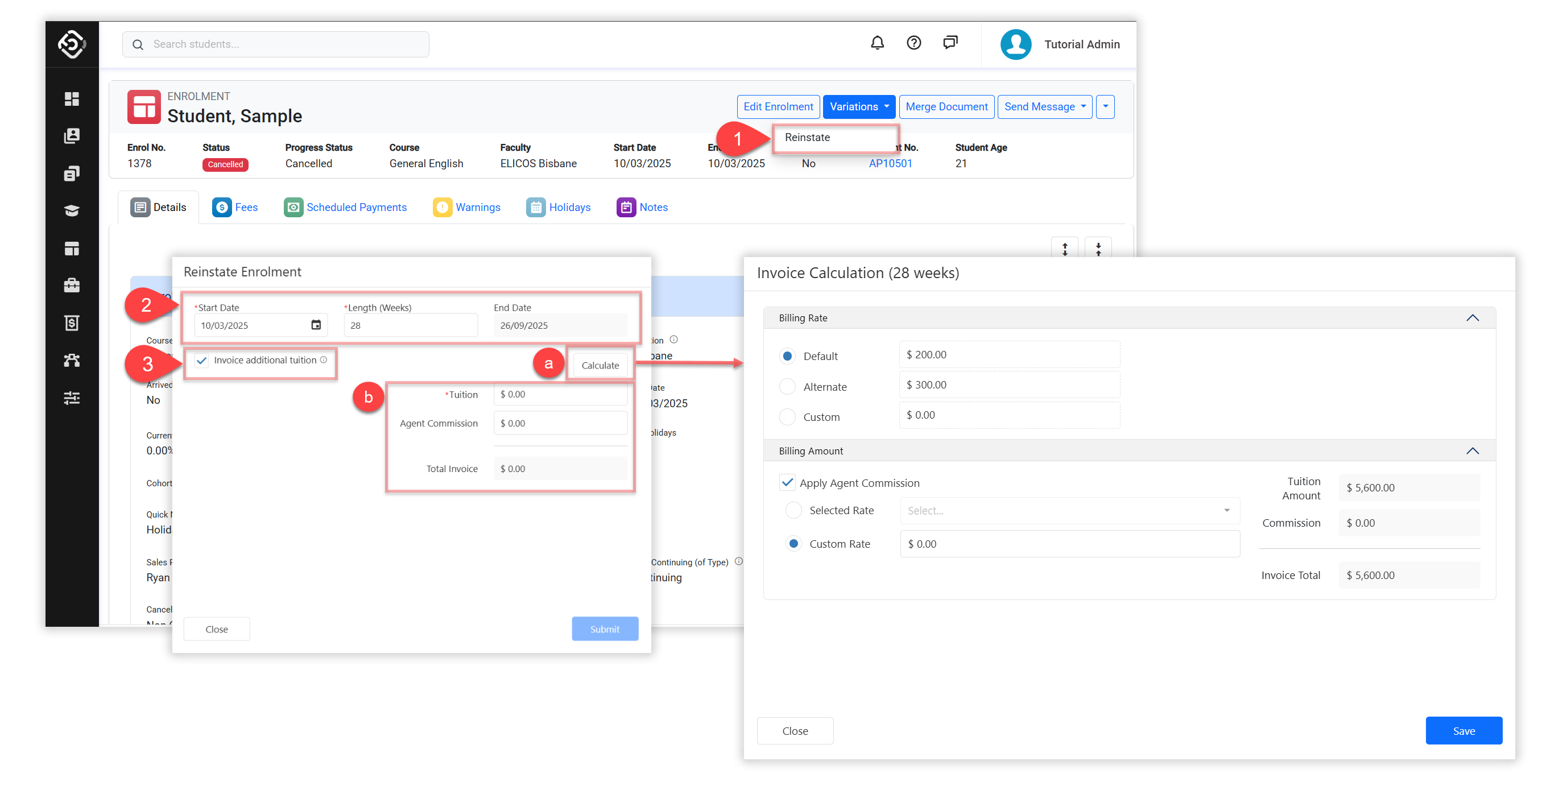Viewport: 1542px width, 786px height.
Task: Uncheck Apply Agent Commission checkbox
Action: point(787,482)
